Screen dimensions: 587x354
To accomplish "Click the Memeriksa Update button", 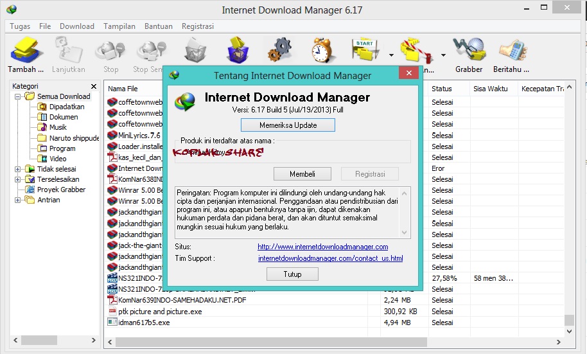I will 288,125.
